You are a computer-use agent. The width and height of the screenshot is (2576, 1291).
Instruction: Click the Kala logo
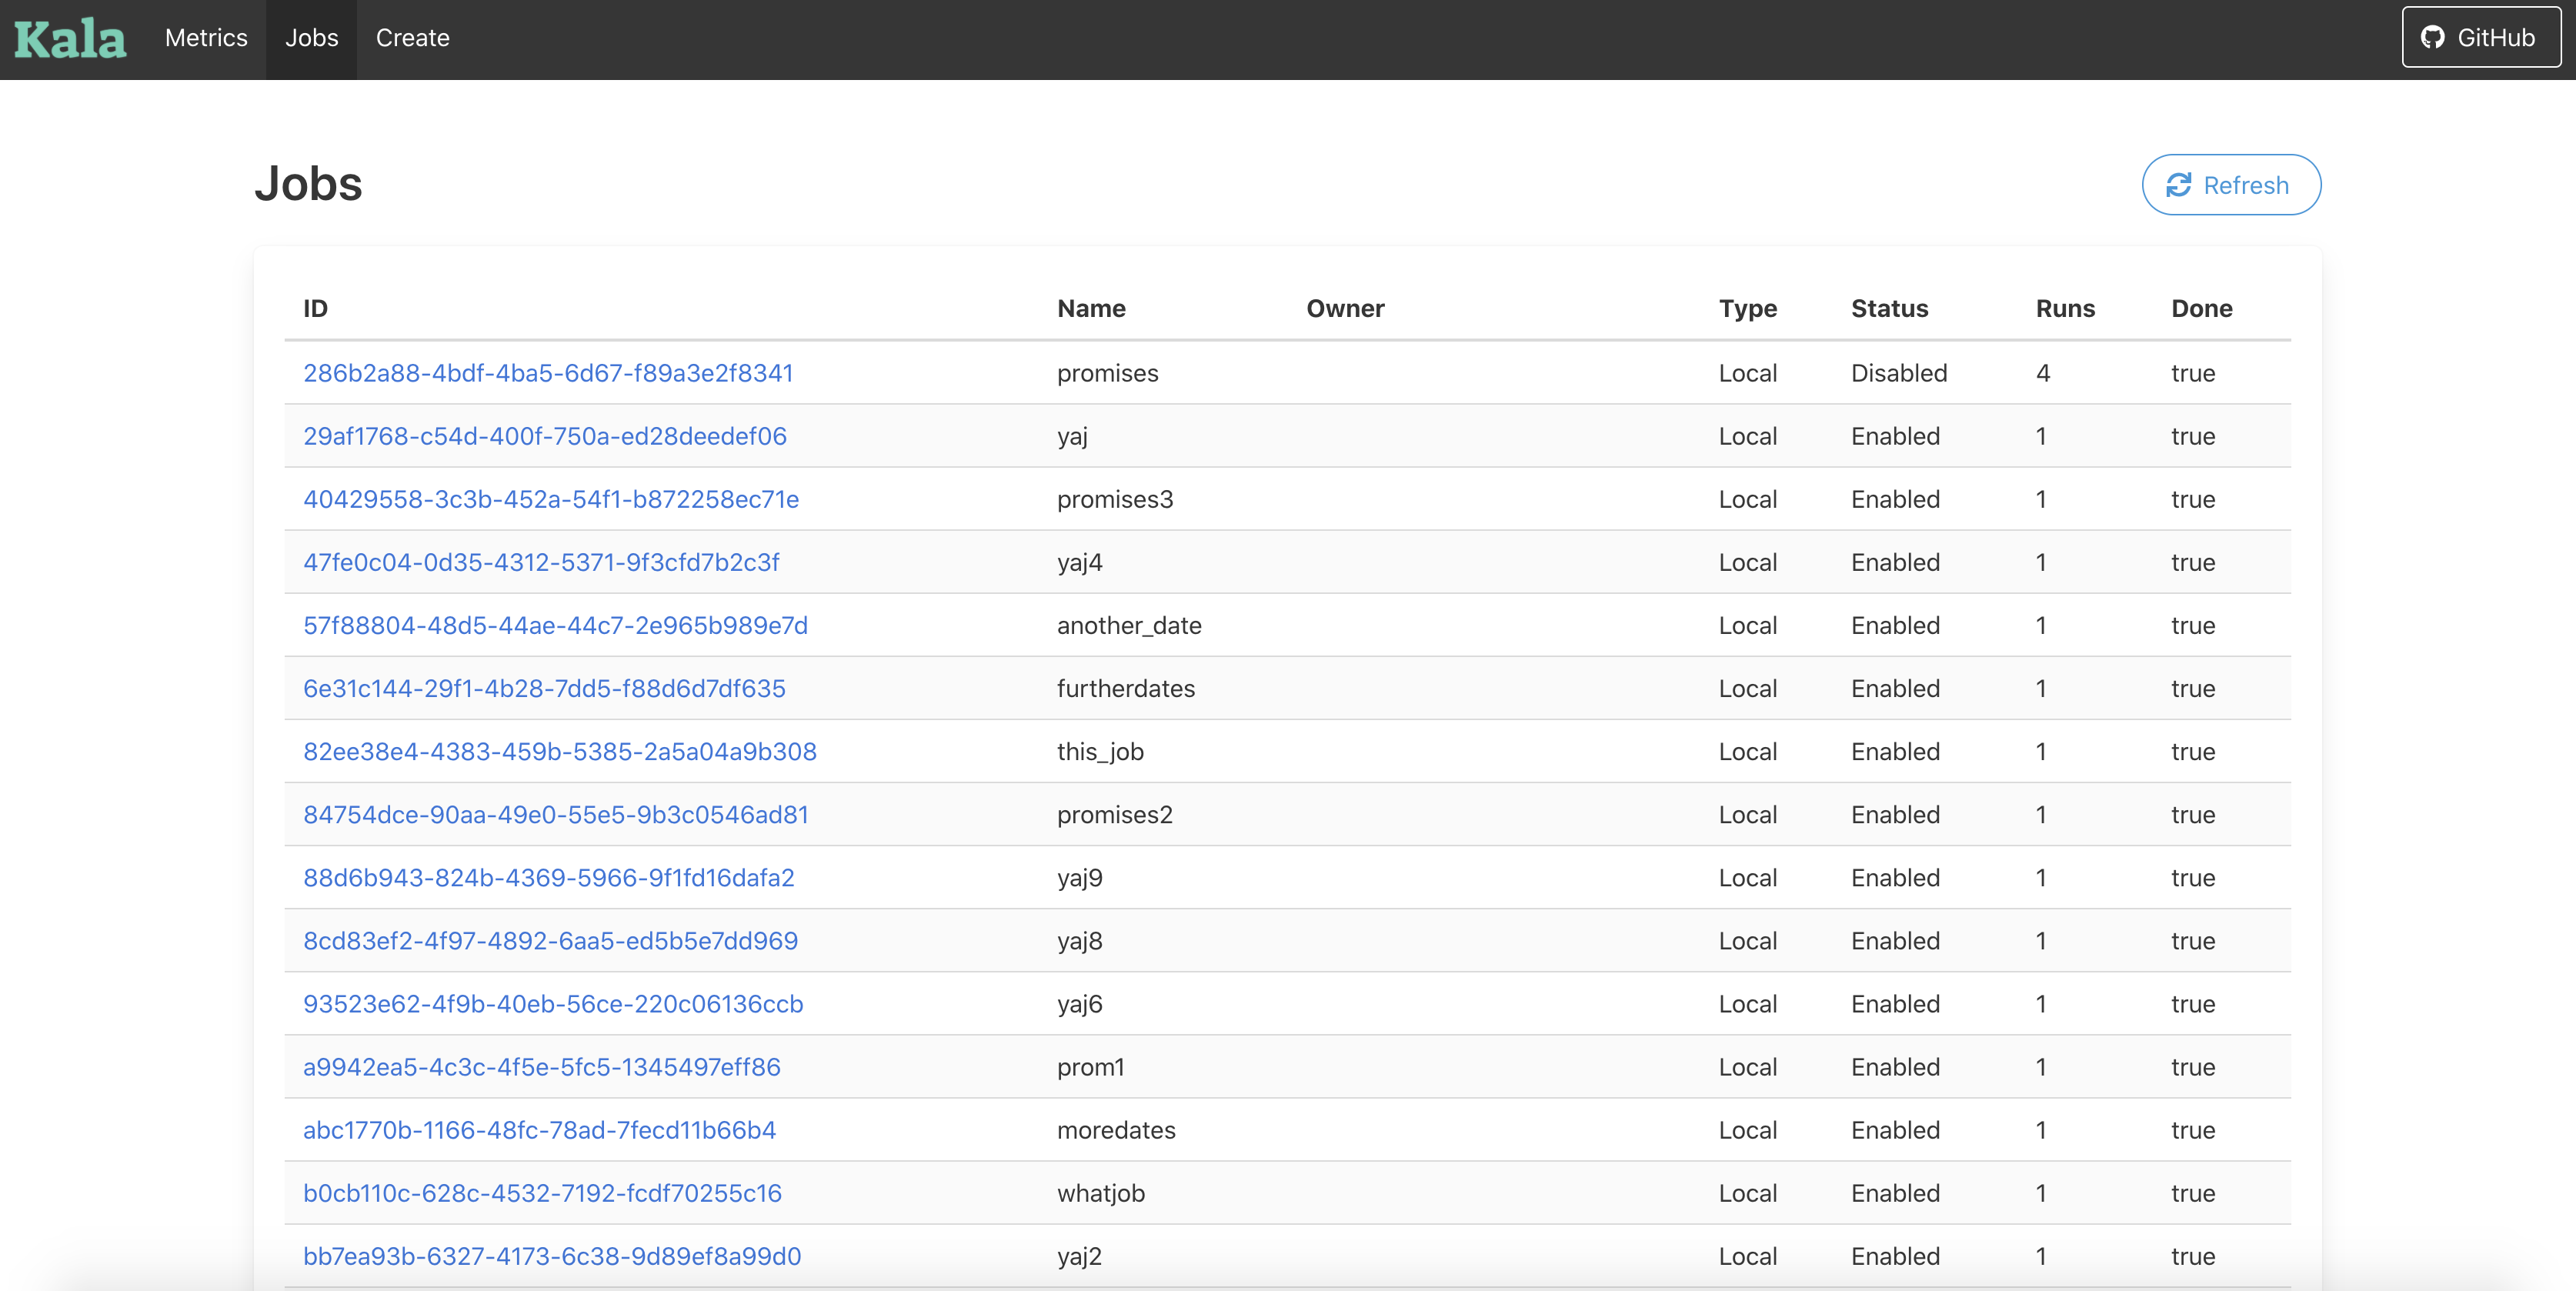click(x=70, y=39)
